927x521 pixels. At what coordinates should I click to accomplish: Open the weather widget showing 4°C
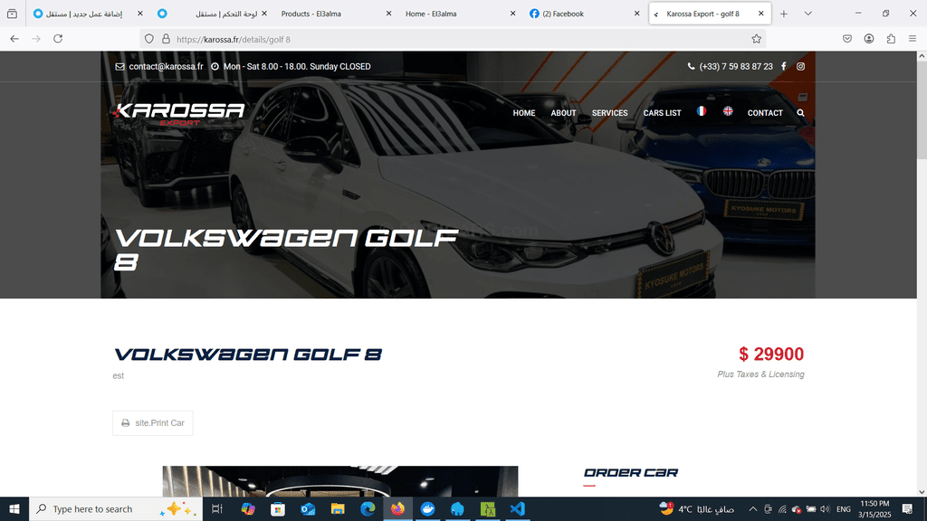click(697, 508)
